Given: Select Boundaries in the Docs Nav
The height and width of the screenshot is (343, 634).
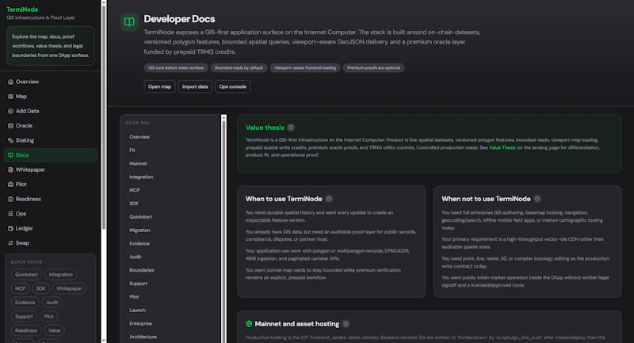Looking at the screenshot, I should click(x=142, y=270).
